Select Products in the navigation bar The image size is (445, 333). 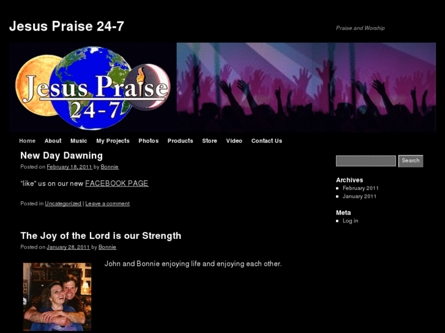180,141
